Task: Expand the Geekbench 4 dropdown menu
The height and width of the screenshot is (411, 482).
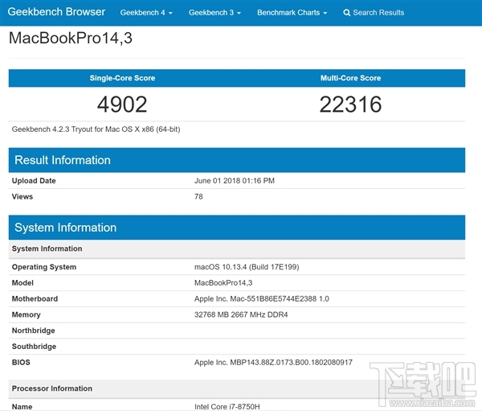Action: pos(146,13)
